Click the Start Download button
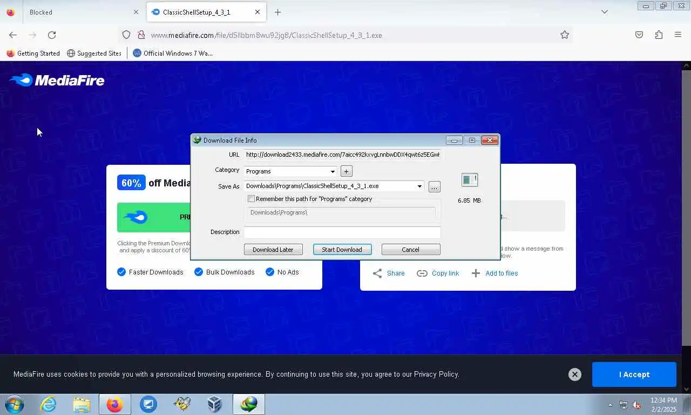This screenshot has width=691, height=415. pos(342,250)
